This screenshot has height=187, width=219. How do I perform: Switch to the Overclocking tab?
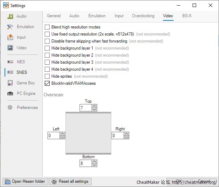[143, 16]
